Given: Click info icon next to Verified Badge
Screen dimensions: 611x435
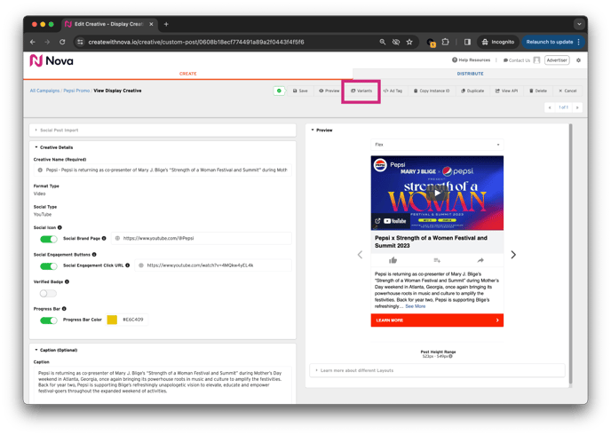Looking at the screenshot, I should [x=67, y=281].
